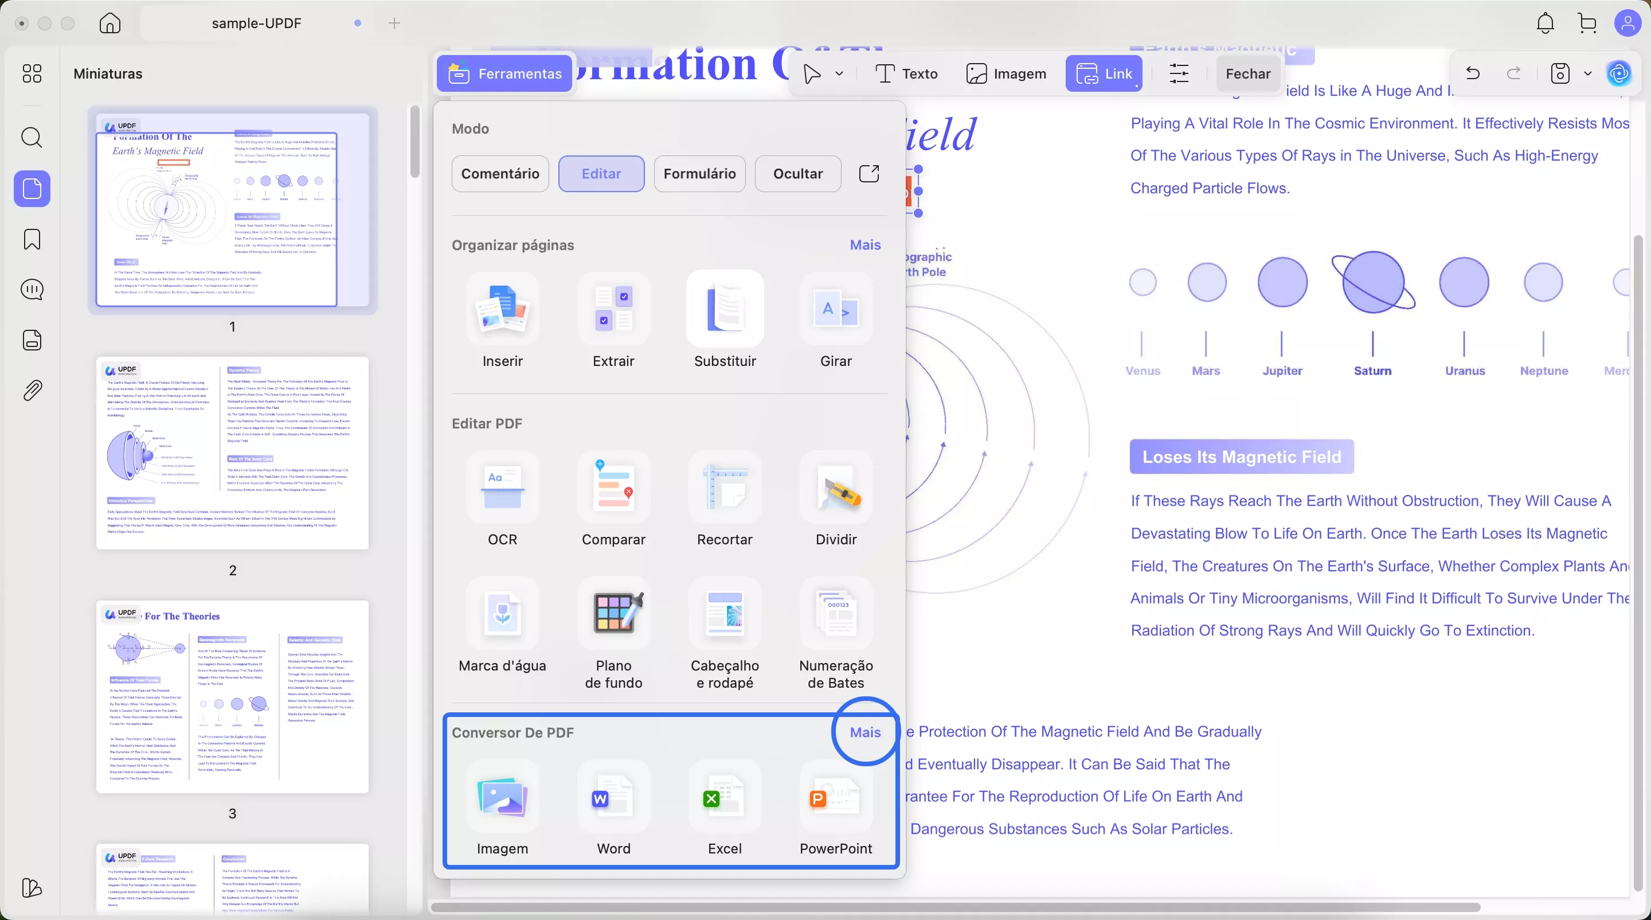Select page 2 thumbnail
This screenshot has width=1651, height=920.
click(232, 453)
